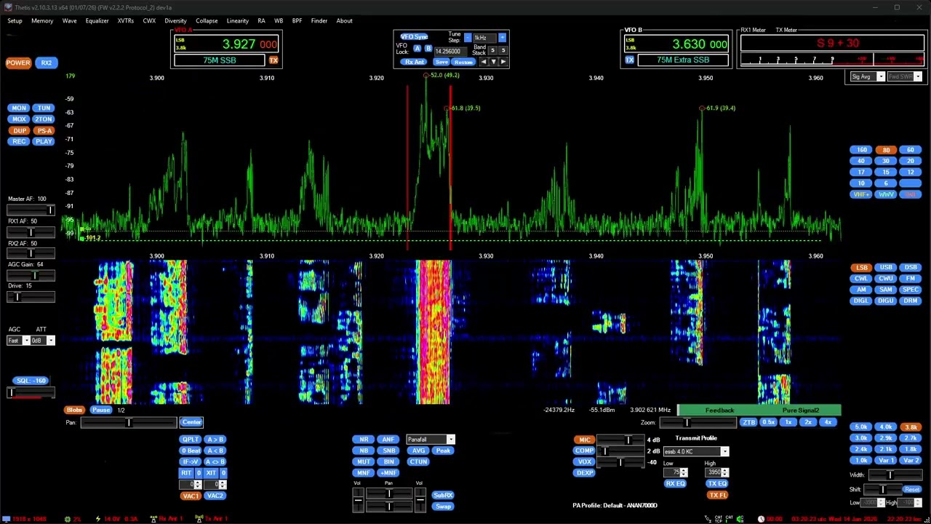
Task: Click the clock icon in status bar
Action: point(761,519)
